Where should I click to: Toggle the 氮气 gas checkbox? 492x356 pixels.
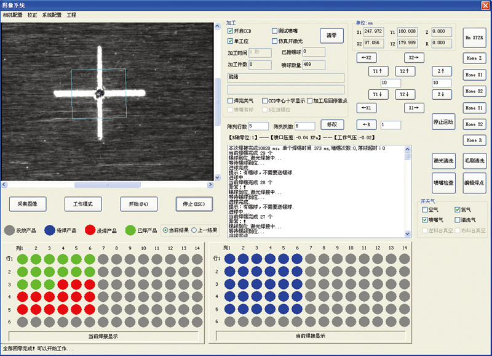[x=457, y=210]
